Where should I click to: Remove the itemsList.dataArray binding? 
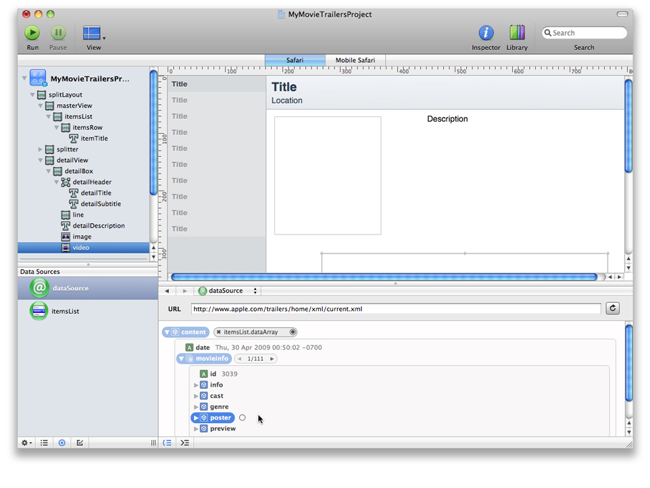click(219, 333)
